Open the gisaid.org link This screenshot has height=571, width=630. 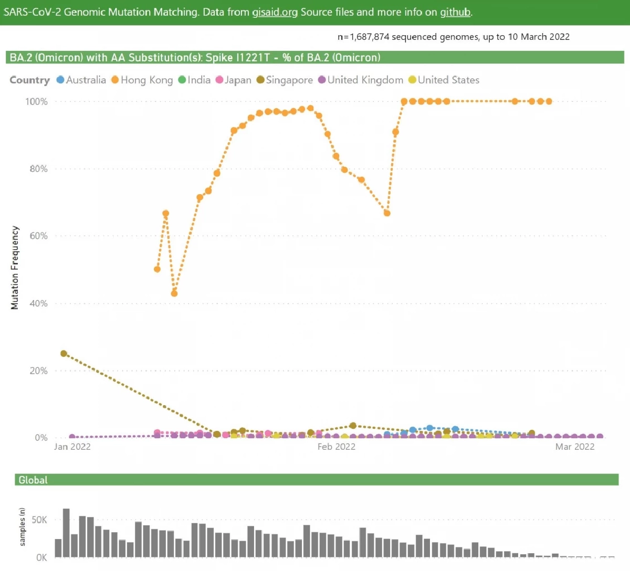coord(275,12)
